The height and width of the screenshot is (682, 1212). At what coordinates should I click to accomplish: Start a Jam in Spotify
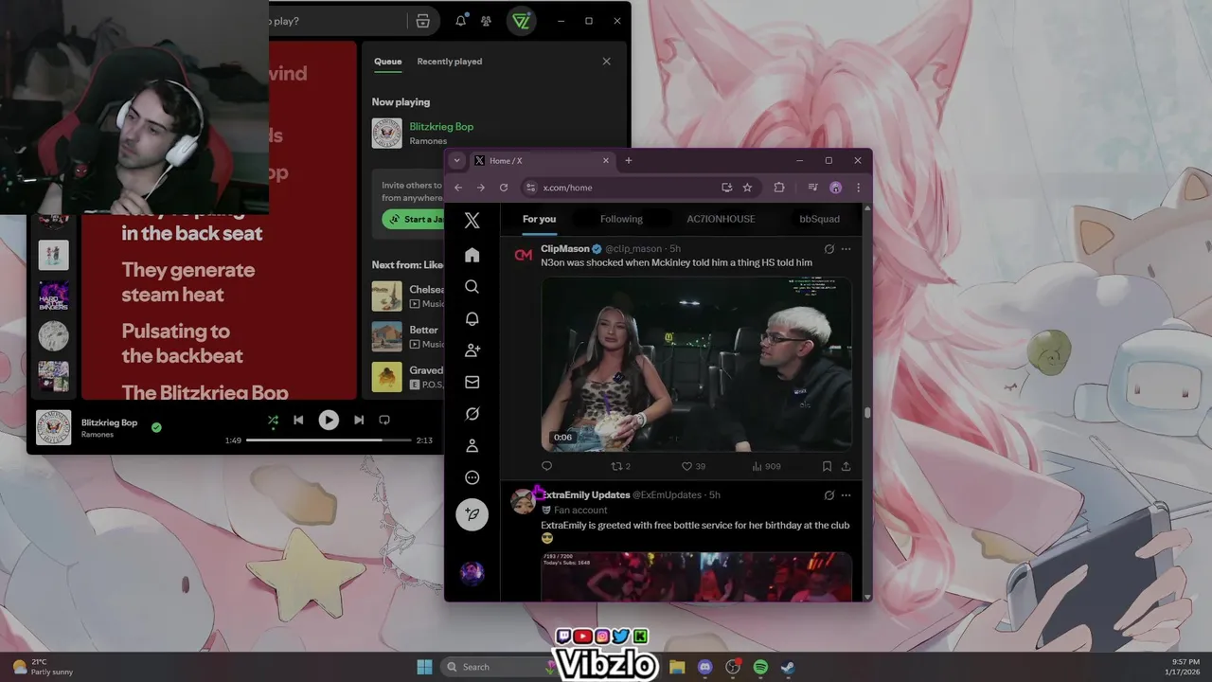click(x=413, y=219)
